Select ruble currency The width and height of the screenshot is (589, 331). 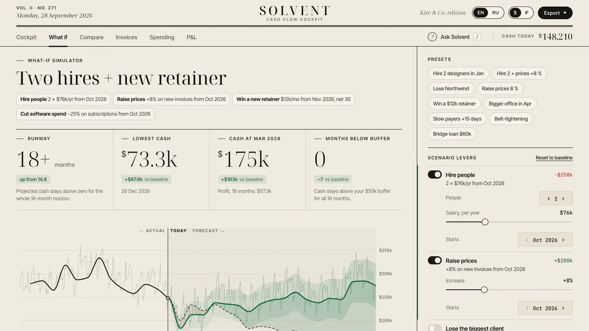coord(527,13)
